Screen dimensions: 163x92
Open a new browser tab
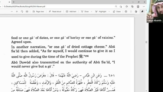coord(13,2)
